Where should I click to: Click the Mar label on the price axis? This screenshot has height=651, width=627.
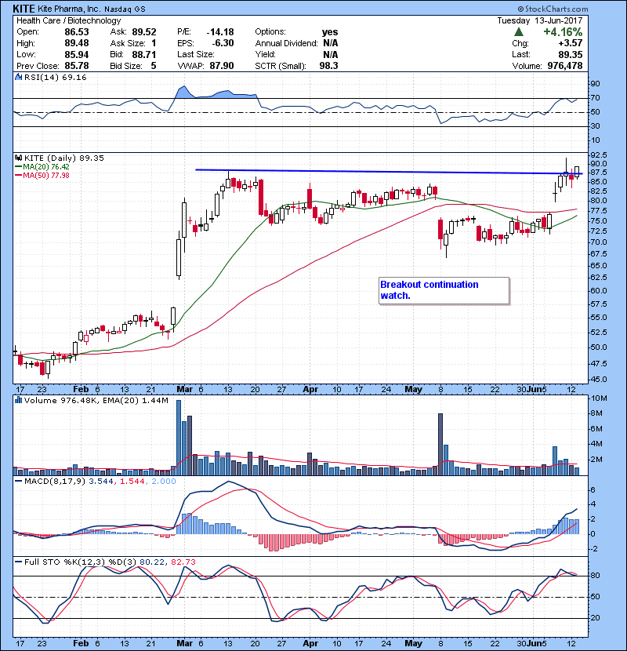tap(184, 389)
